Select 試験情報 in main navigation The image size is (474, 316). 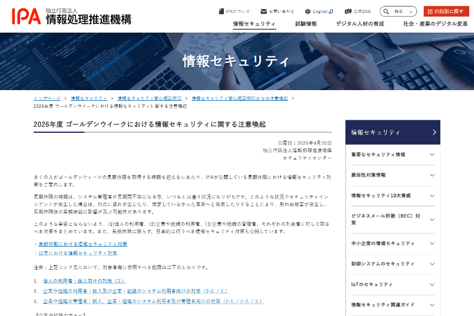point(306,24)
